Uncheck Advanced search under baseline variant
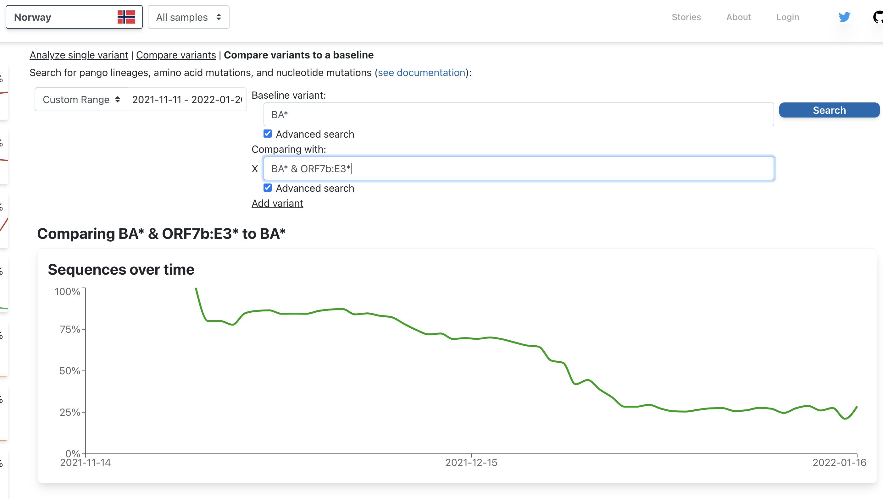This screenshot has width=883, height=499. [x=268, y=134]
